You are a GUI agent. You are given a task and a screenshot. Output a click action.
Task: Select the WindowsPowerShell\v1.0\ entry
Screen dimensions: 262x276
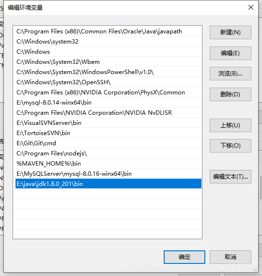click(x=108, y=72)
